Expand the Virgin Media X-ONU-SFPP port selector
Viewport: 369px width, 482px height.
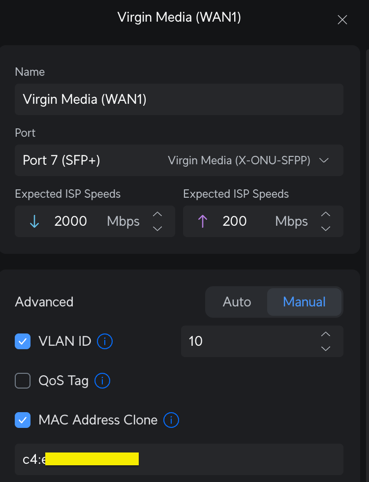click(x=324, y=160)
